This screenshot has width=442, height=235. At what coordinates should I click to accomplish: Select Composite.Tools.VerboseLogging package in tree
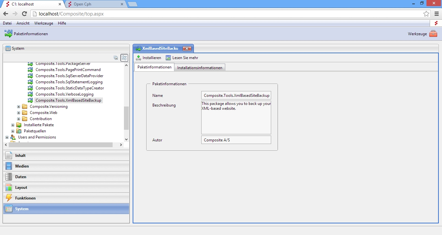tap(64, 94)
